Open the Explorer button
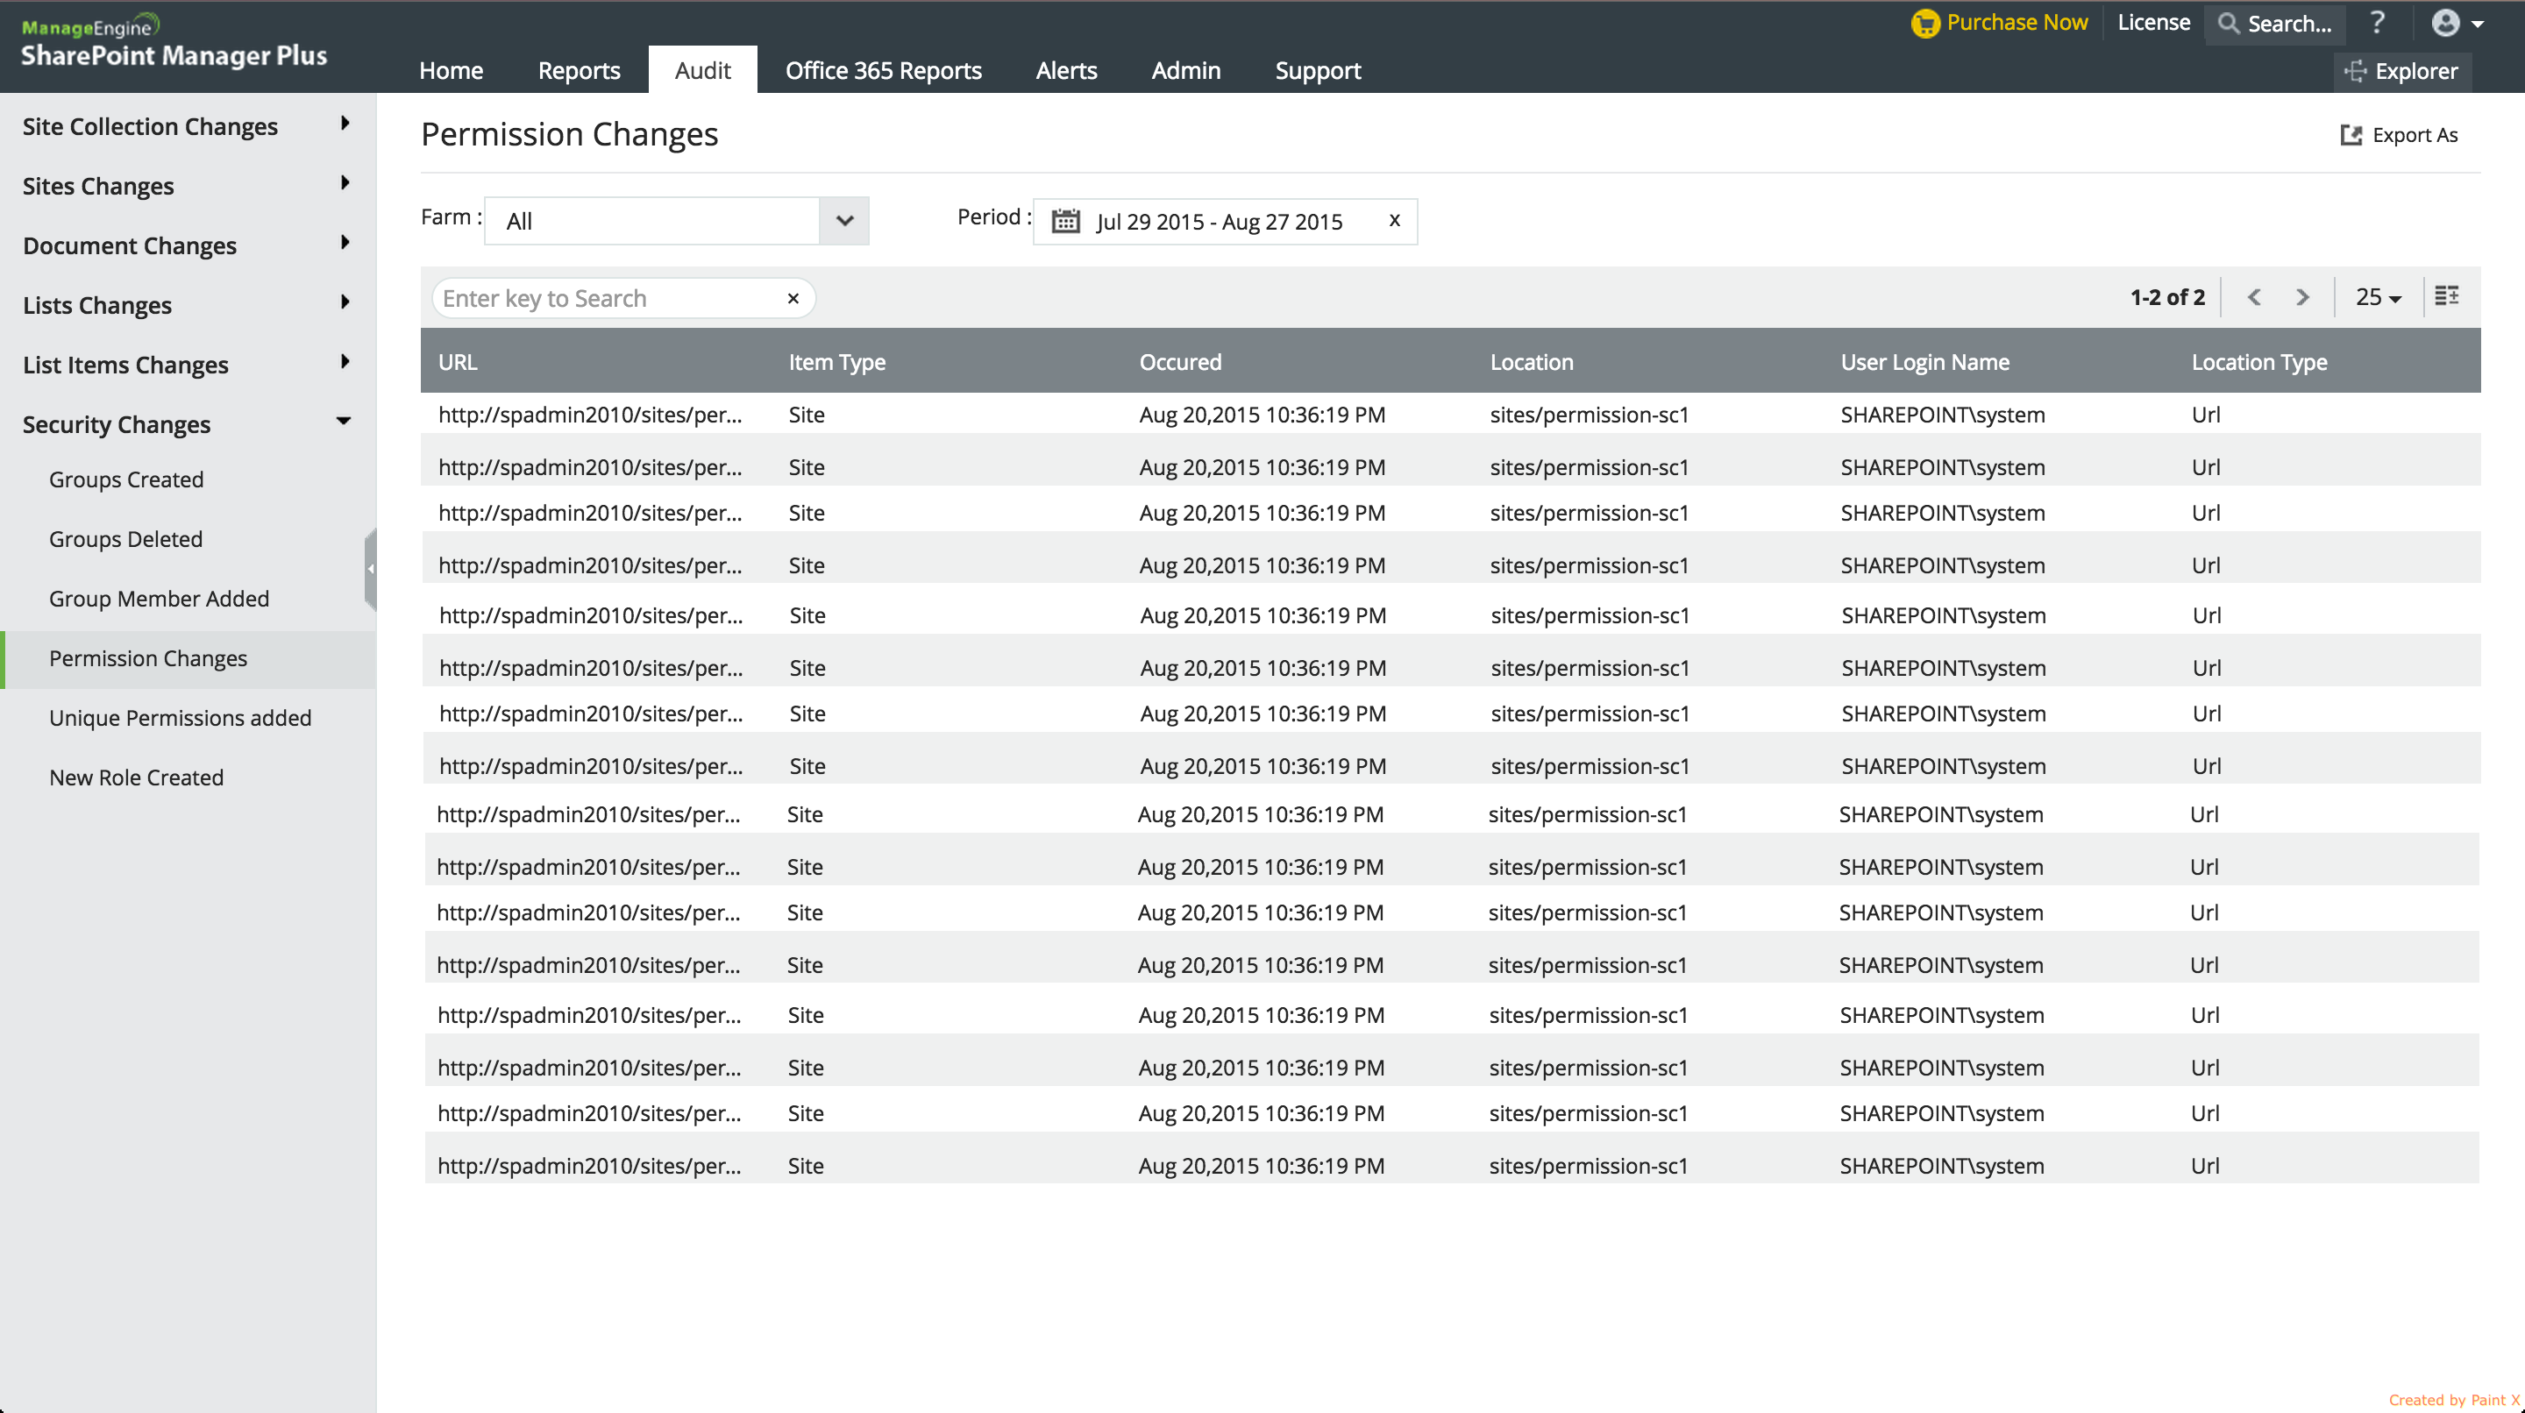The height and width of the screenshot is (1413, 2525). tap(2401, 70)
